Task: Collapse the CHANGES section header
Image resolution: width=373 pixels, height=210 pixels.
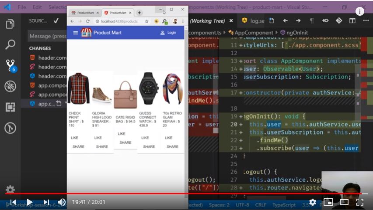Action: click(40, 48)
